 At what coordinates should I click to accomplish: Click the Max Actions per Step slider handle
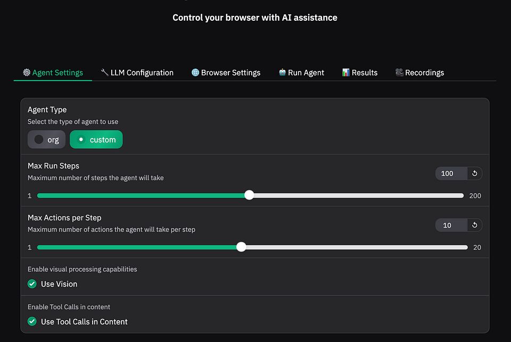241,247
